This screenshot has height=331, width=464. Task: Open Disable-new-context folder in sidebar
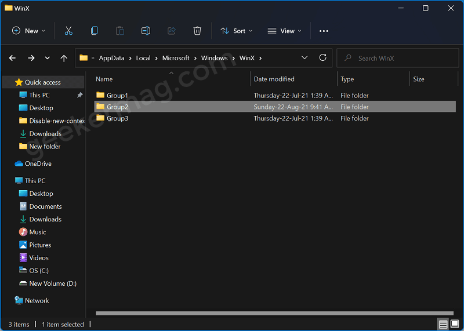click(x=57, y=121)
